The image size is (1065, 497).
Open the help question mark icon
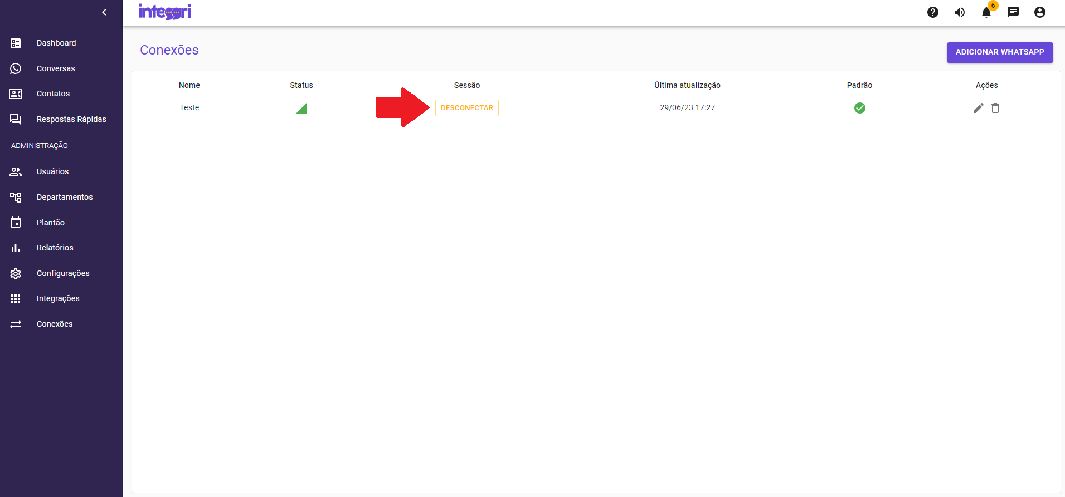(932, 12)
